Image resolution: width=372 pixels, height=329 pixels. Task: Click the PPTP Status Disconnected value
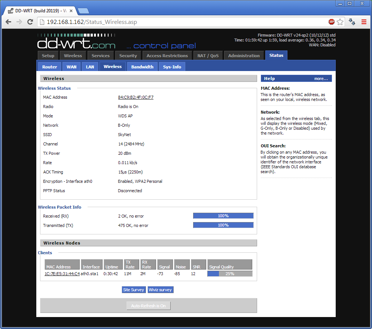tap(130, 191)
